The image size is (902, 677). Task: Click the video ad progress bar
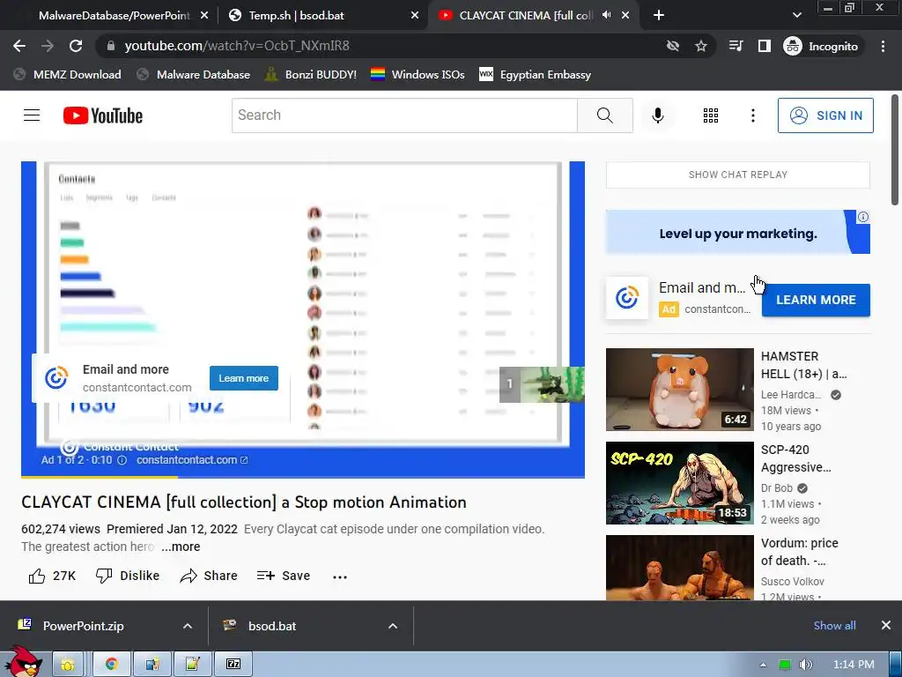click(x=303, y=477)
